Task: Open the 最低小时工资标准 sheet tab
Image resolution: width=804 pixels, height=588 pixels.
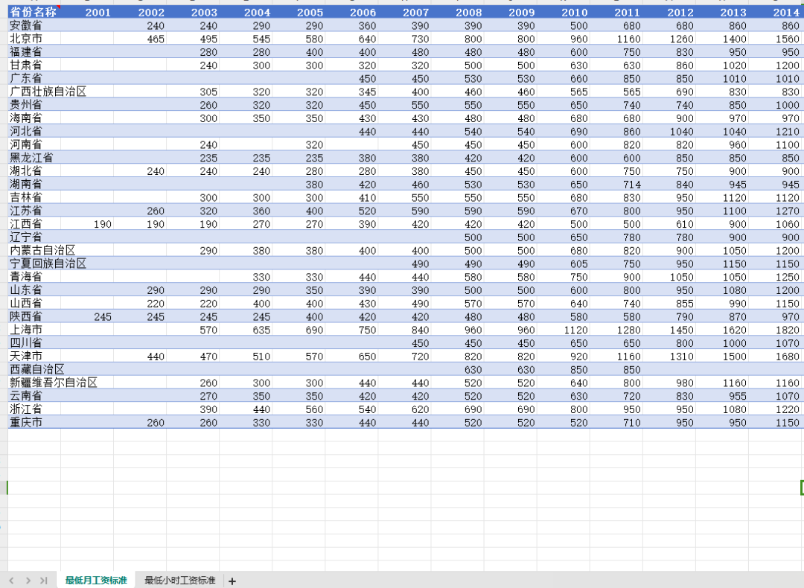Action: click(180, 581)
